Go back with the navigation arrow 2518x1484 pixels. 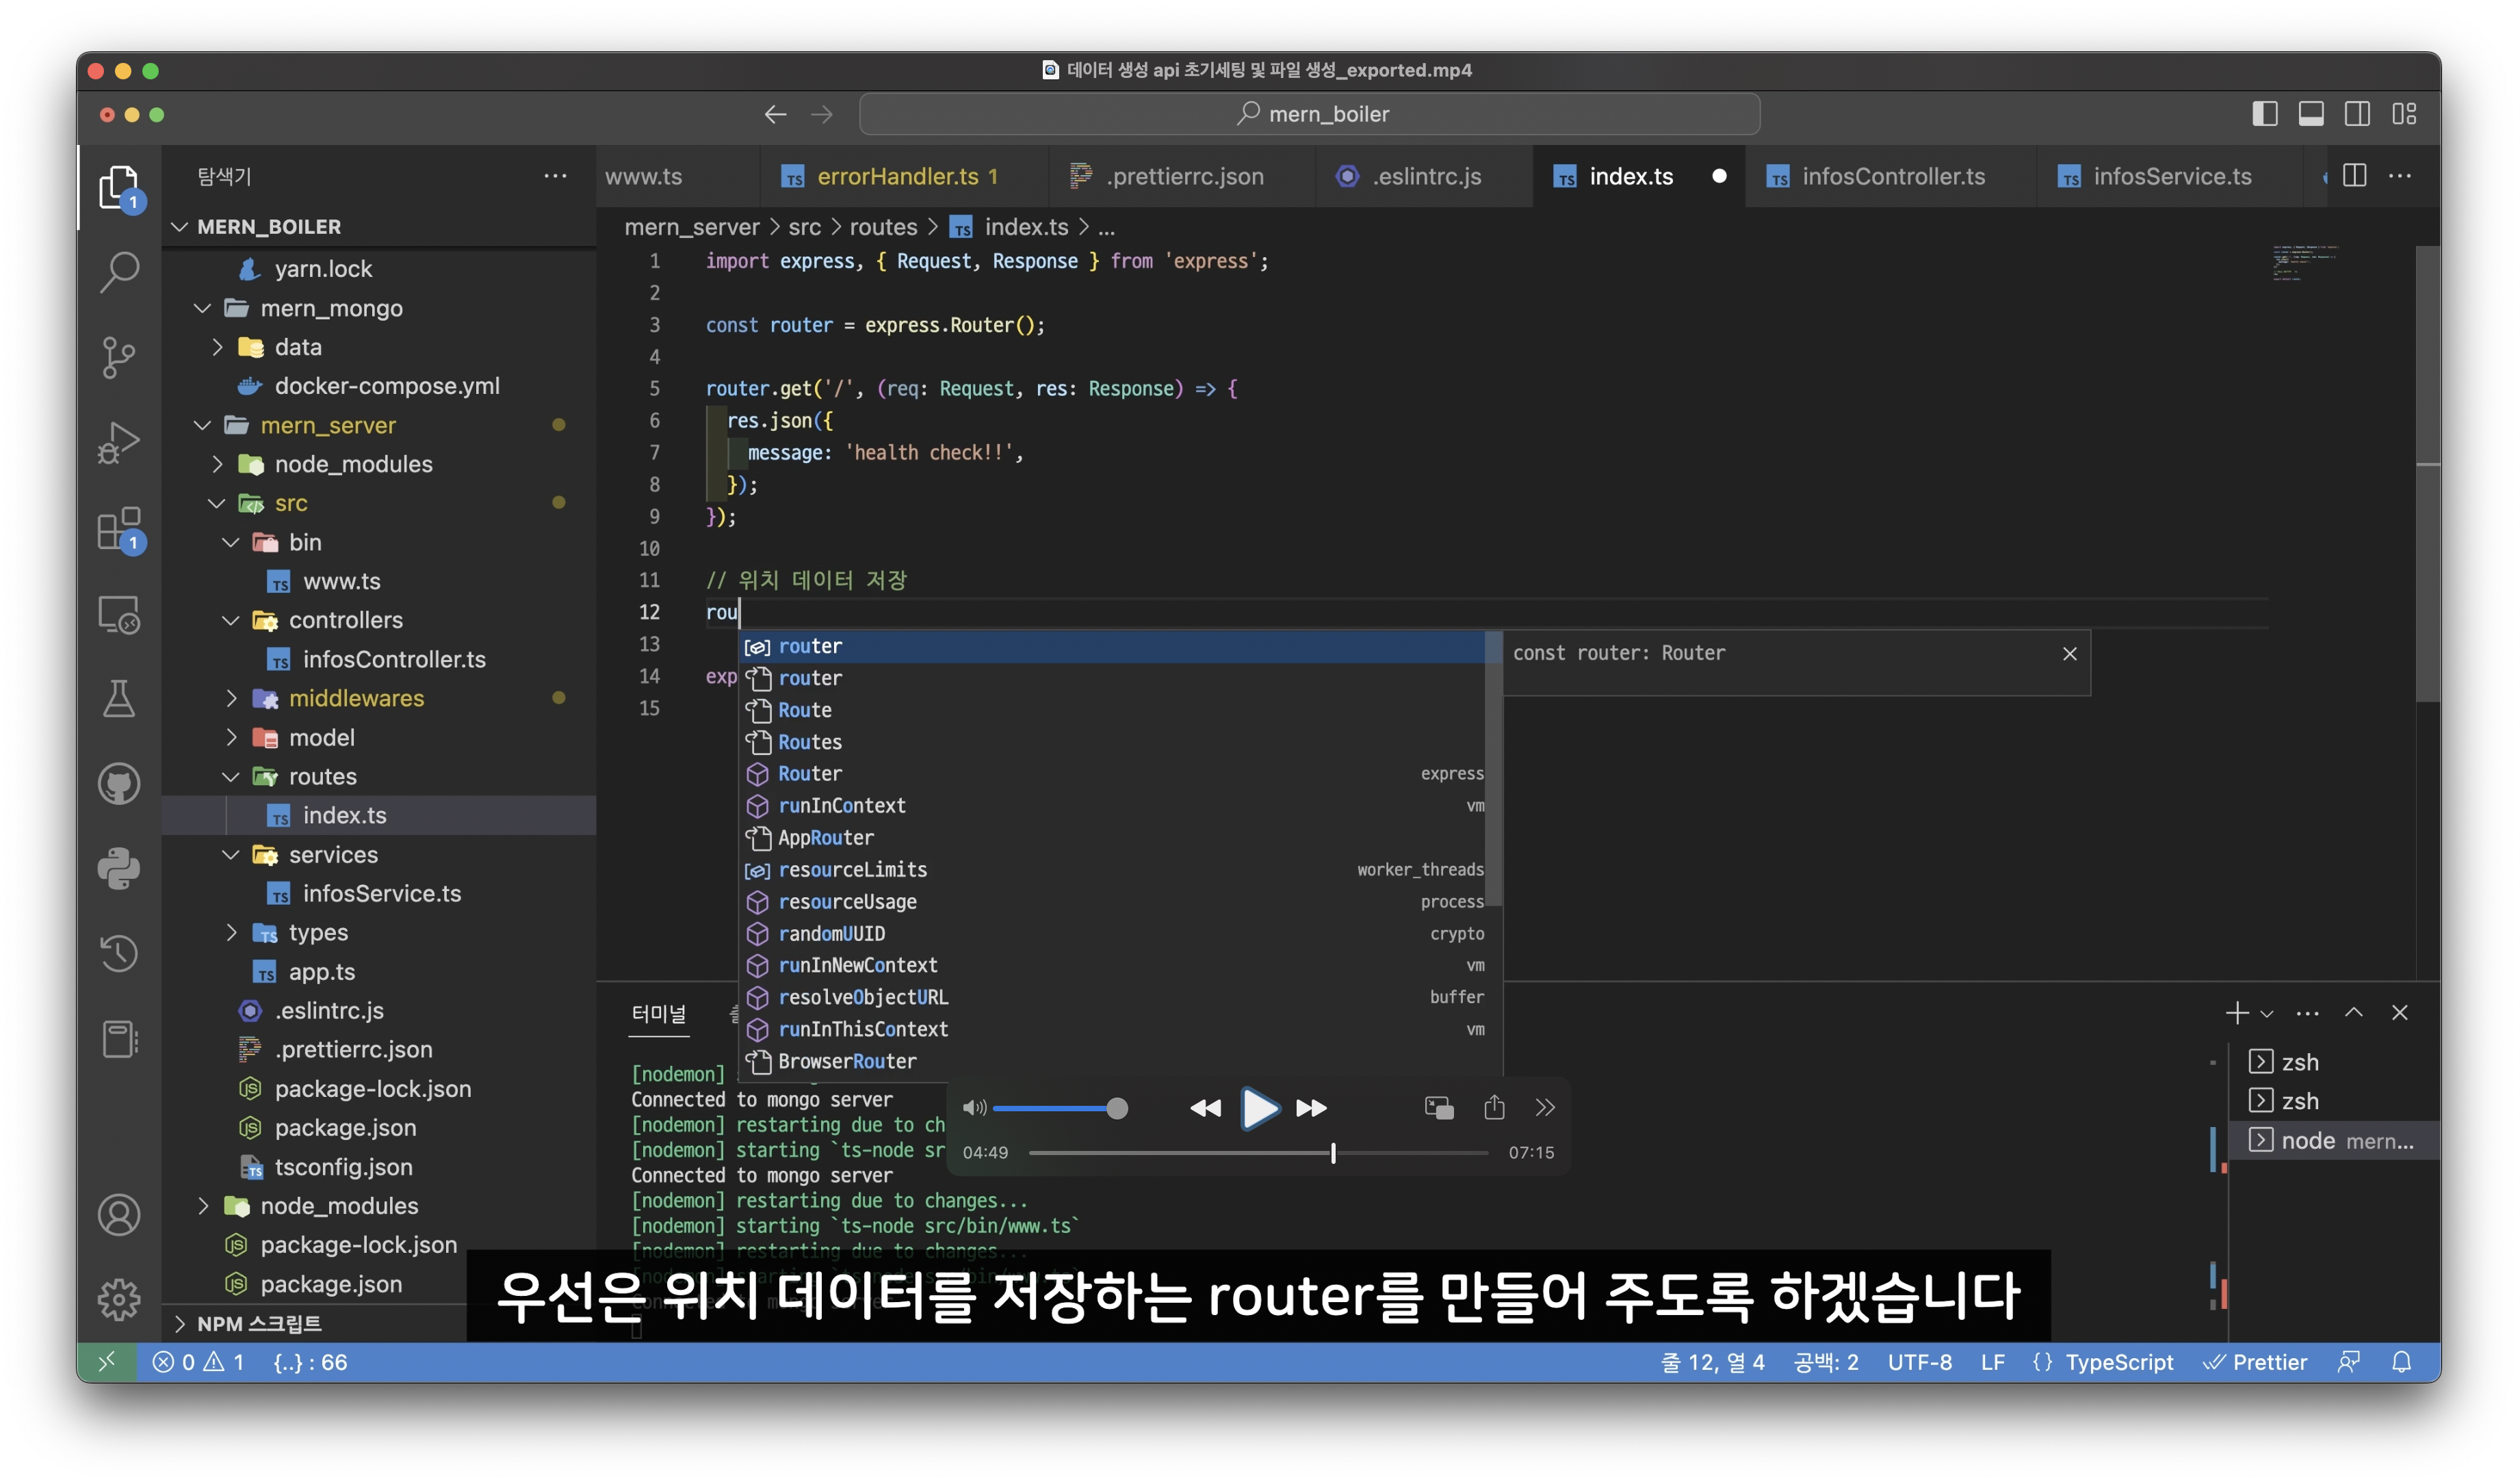click(x=775, y=114)
